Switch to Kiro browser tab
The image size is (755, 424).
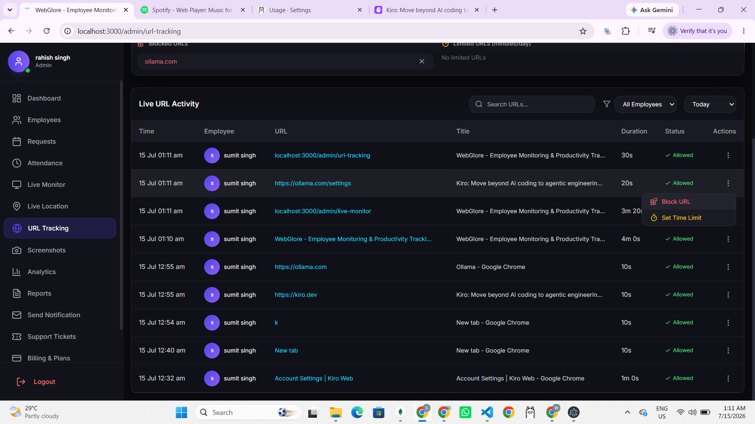pyautogui.click(x=427, y=10)
